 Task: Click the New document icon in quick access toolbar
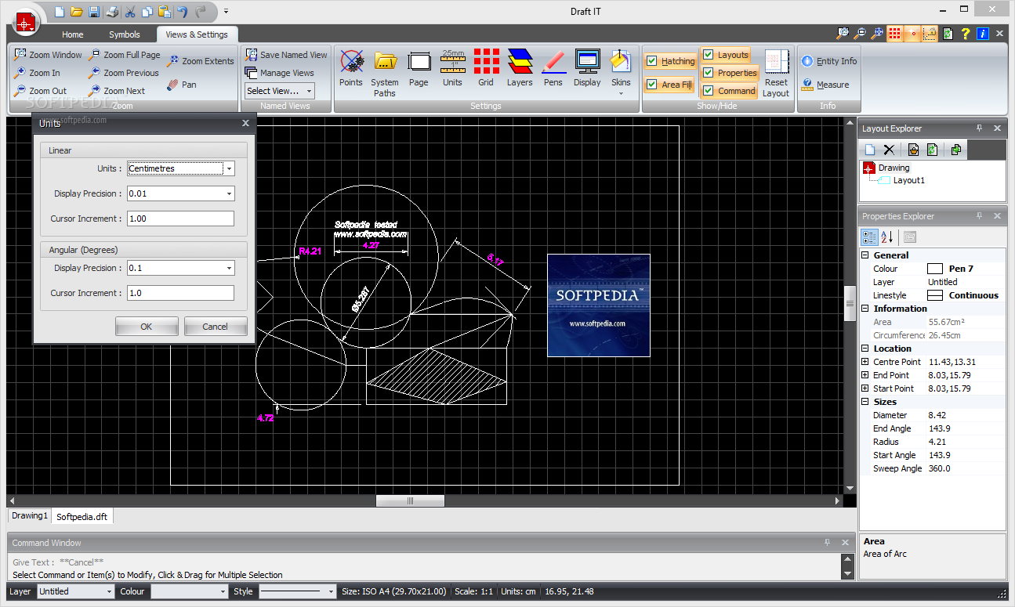[60, 12]
